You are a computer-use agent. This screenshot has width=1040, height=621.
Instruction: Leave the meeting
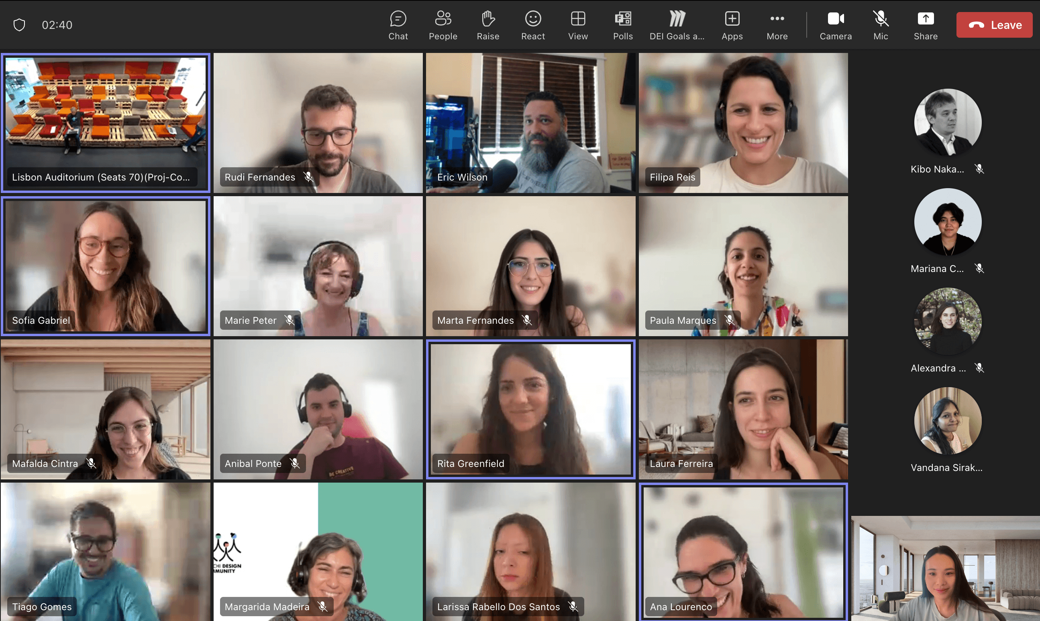tap(993, 25)
